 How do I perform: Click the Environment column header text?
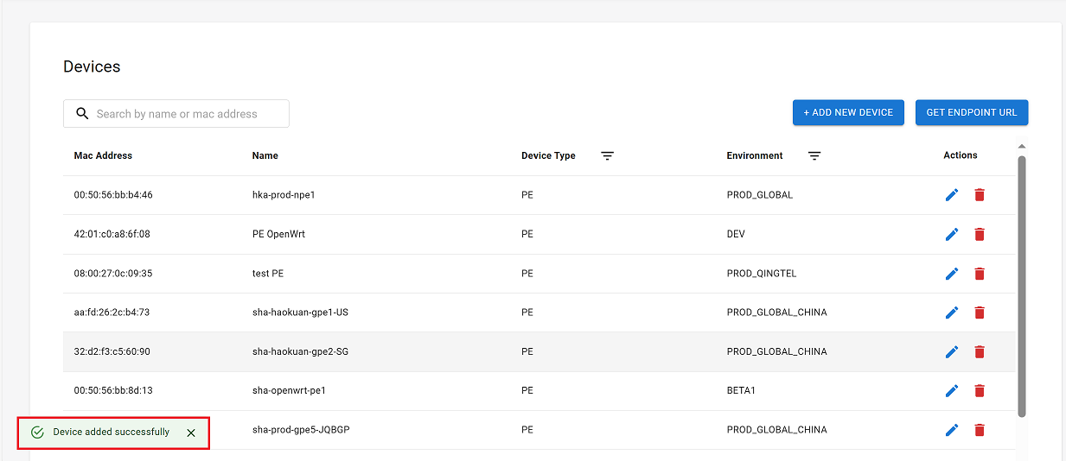pyautogui.click(x=755, y=155)
